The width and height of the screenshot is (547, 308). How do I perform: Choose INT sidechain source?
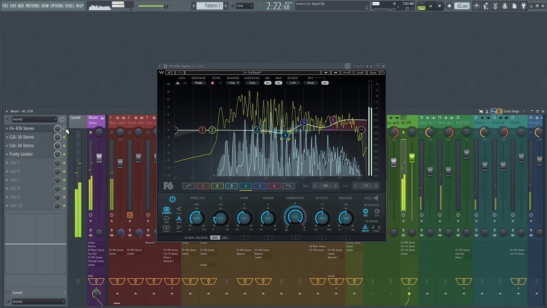coord(365,212)
